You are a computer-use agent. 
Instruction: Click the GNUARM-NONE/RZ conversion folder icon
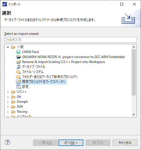click(x=18, y=57)
